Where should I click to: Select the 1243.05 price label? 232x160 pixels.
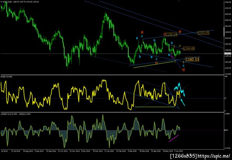pos(203,33)
